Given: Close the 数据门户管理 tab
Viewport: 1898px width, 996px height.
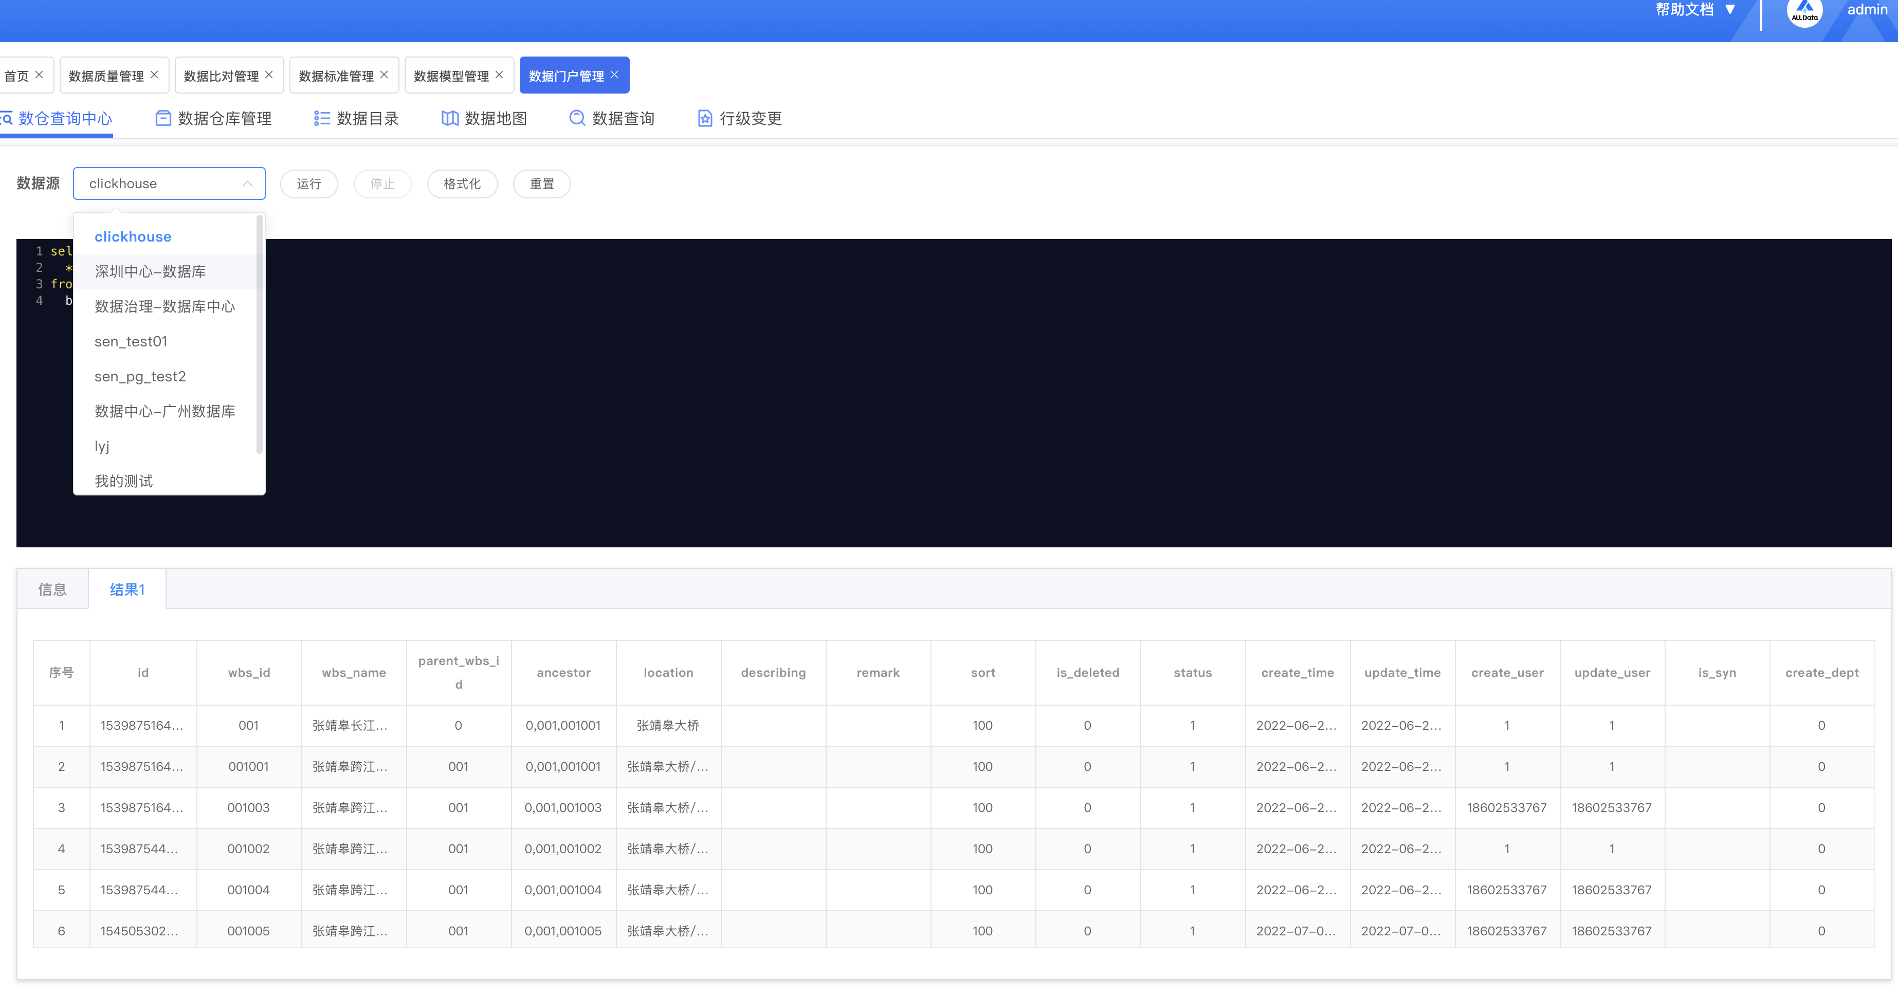Looking at the screenshot, I should (x=614, y=75).
